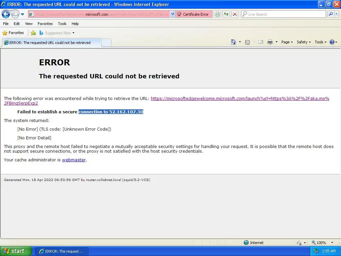Screen dimensions: 341x256
Task: Open the Safety command menu
Action: [x=304, y=42]
